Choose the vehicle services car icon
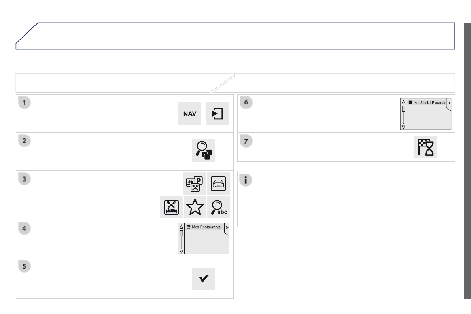This screenshot has height=314, width=471. click(x=218, y=184)
